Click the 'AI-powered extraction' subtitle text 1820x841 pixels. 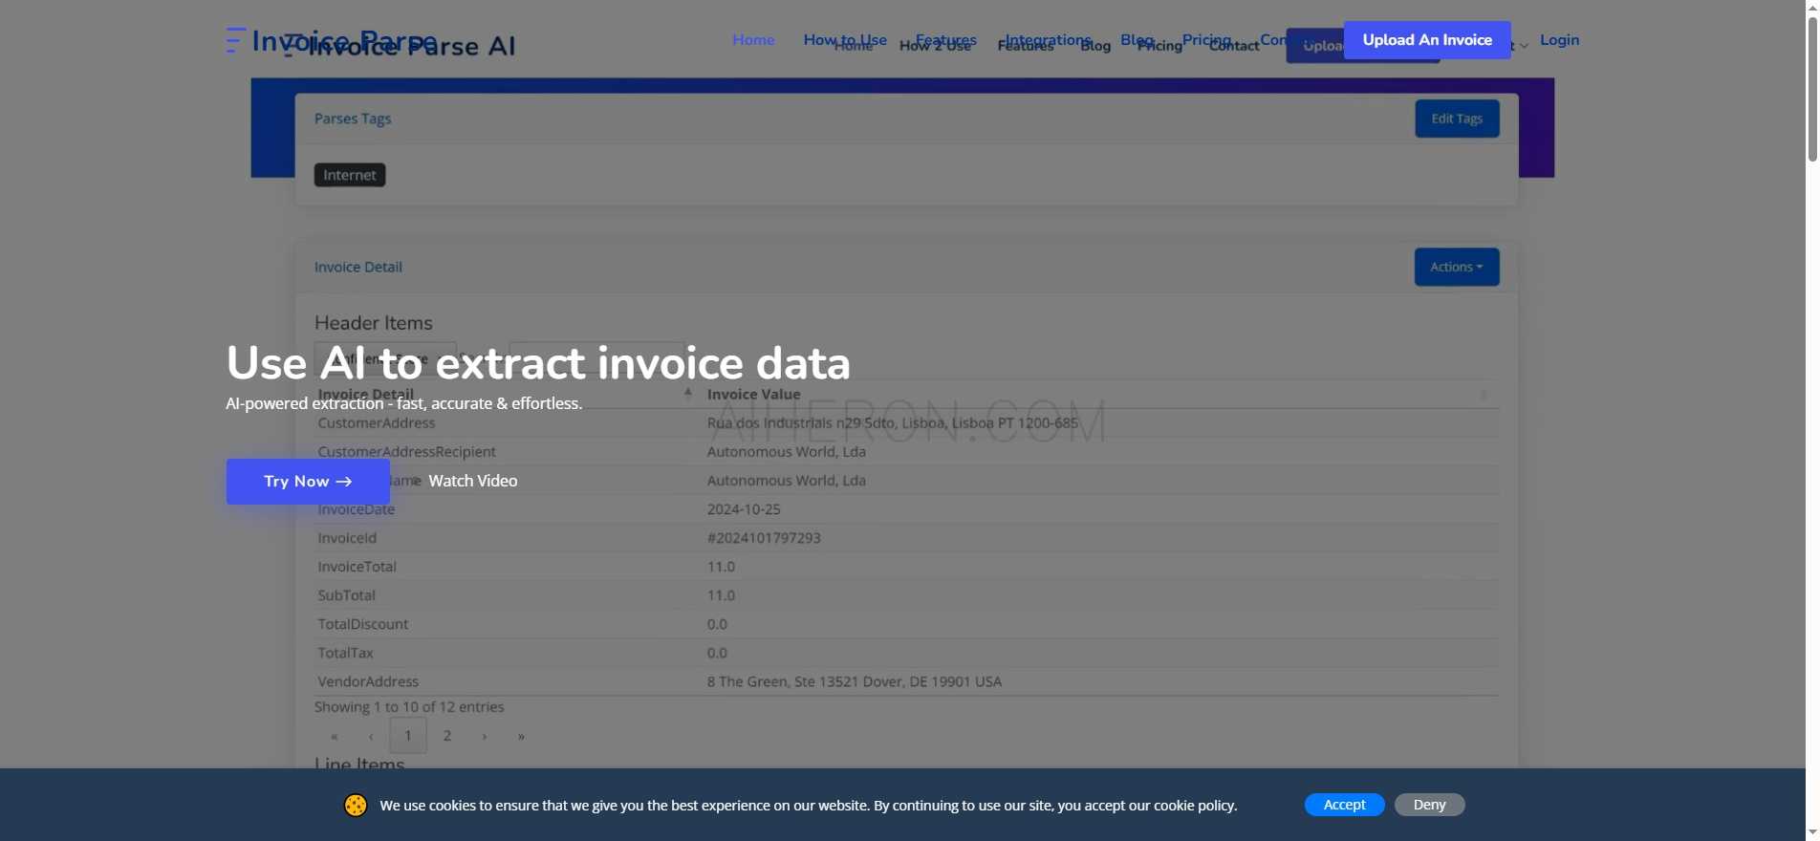click(403, 403)
